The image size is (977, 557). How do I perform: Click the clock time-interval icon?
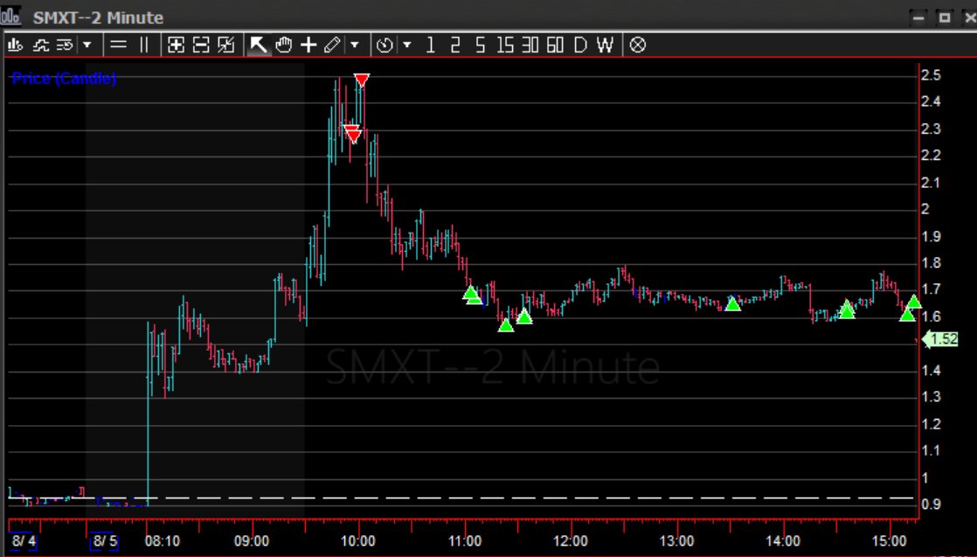(x=383, y=45)
